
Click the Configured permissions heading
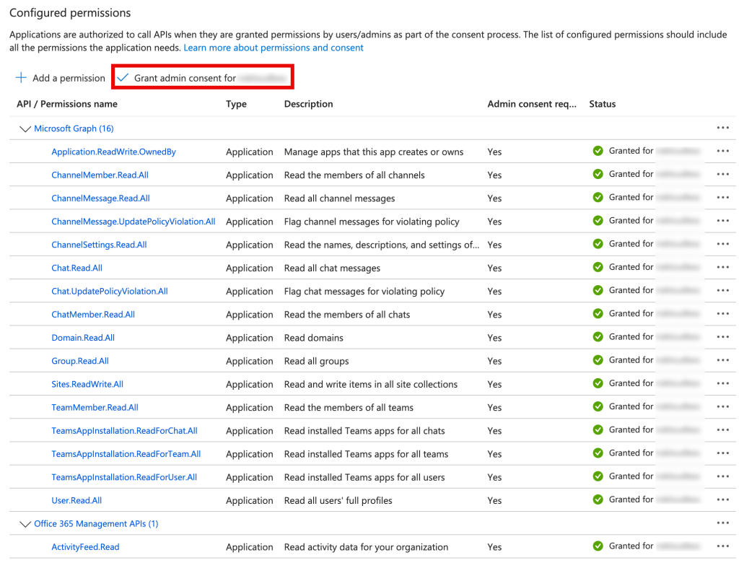pos(70,13)
